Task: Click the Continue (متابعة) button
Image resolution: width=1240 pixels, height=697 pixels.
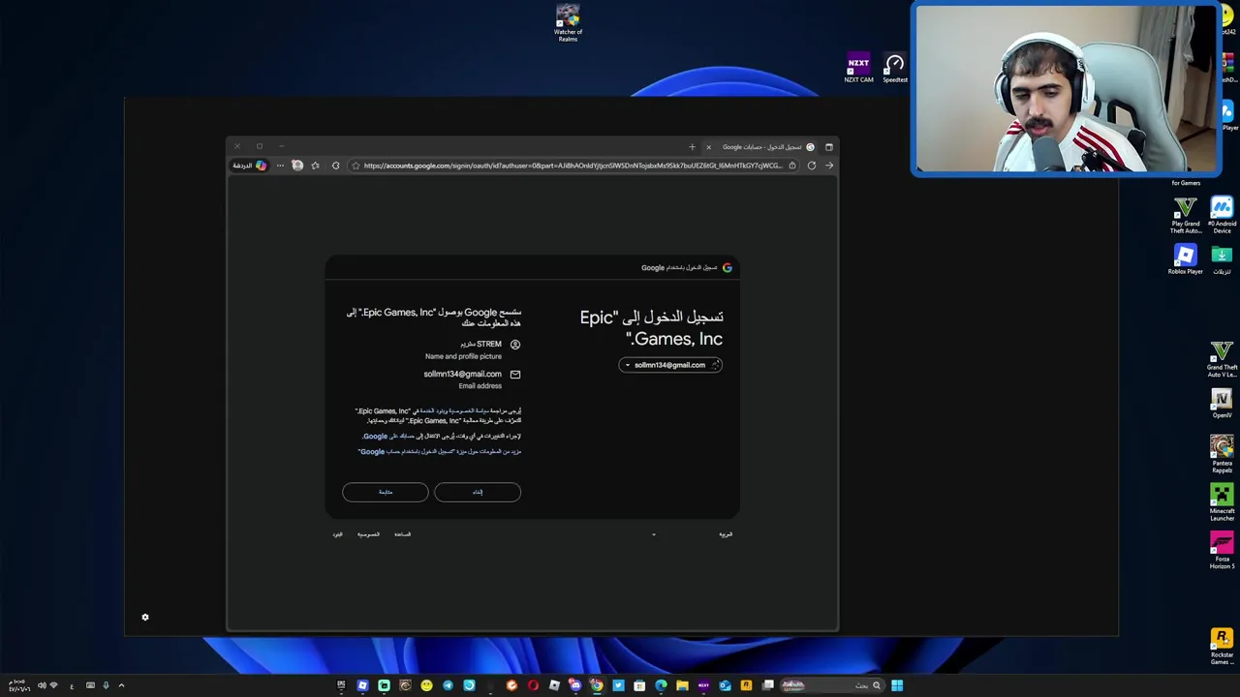Action: [385, 492]
